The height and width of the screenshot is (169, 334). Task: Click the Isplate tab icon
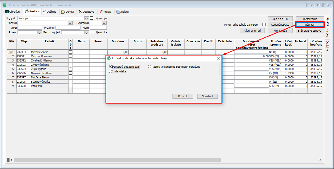[118, 12]
